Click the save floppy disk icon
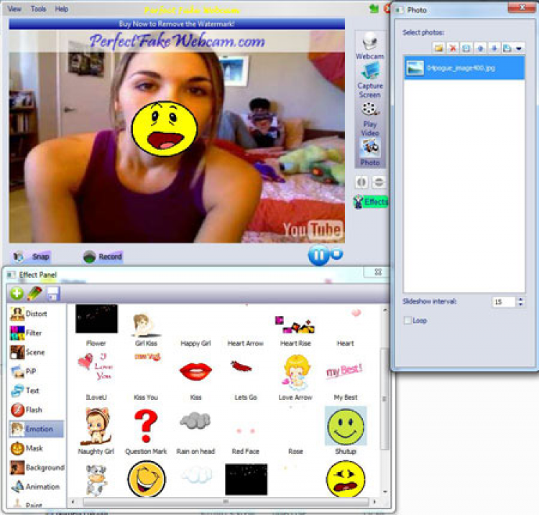This screenshot has height=515, width=539. (x=53, y=294)
